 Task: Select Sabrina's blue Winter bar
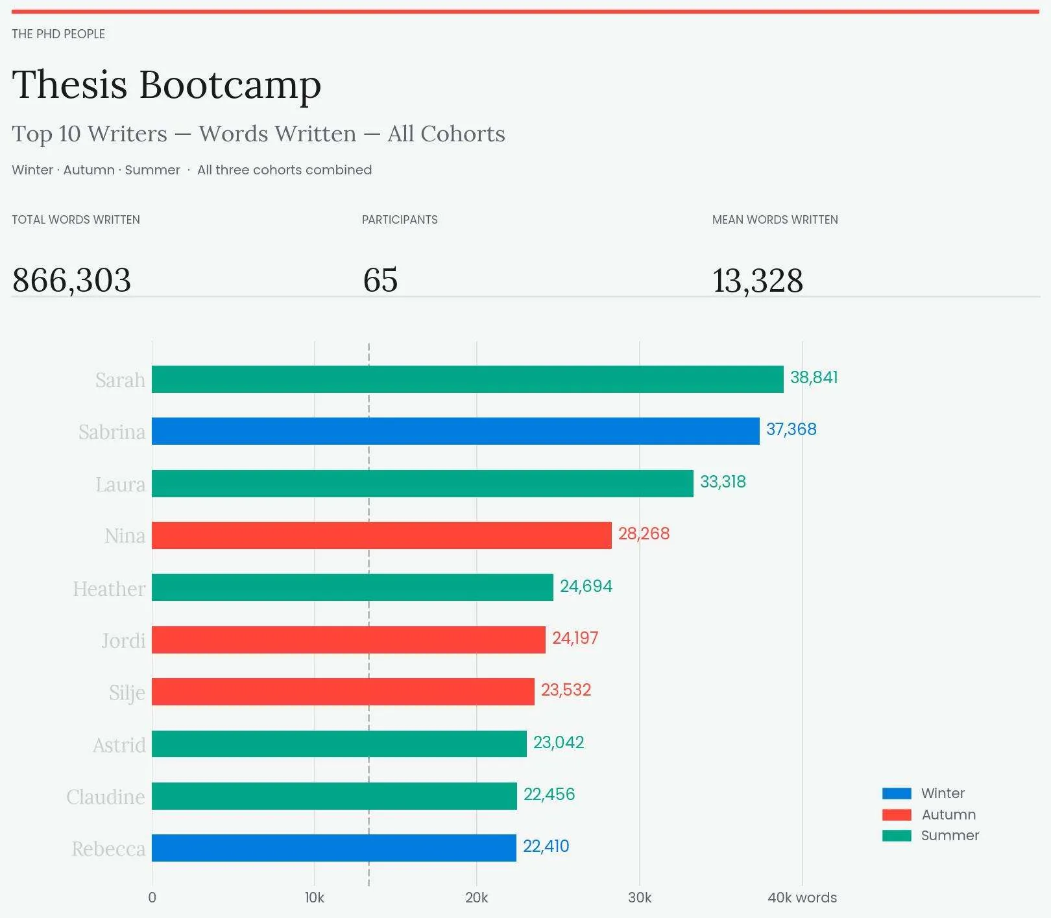point(455,431)
